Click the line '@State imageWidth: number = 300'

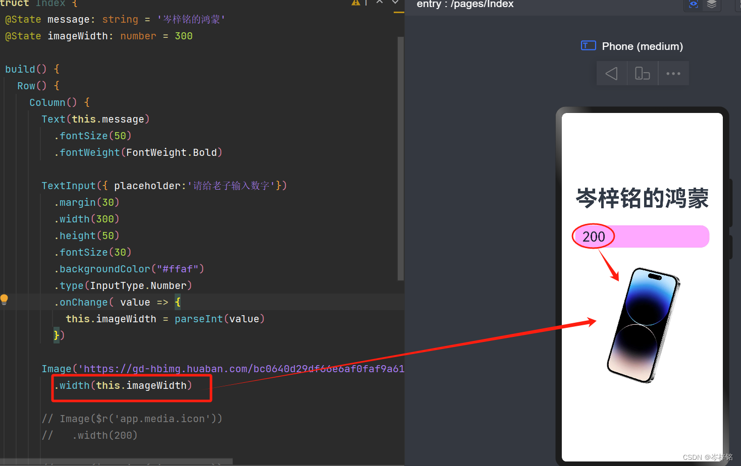[99, 36]
